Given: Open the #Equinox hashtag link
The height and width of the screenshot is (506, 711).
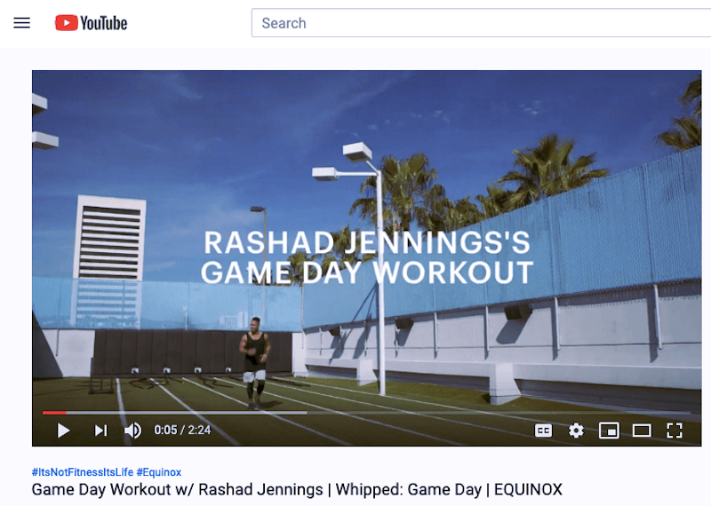Looking at the screenshot, I should tap(159, 472).
